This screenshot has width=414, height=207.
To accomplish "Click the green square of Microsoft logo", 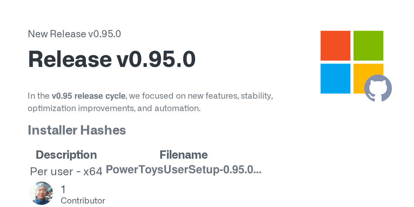I will (368, 46).
